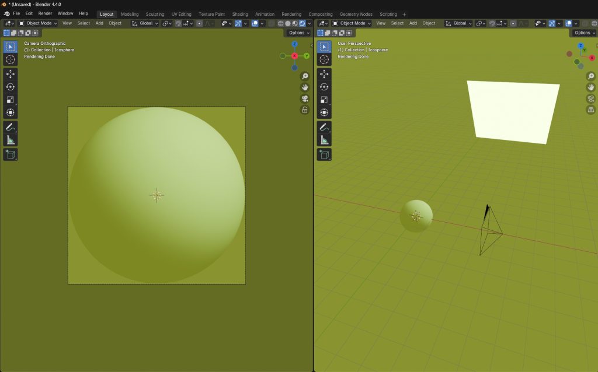Expand Options dropdown in right viewport
This screenshot has height=372, width=598.
[x=584, y=33]
